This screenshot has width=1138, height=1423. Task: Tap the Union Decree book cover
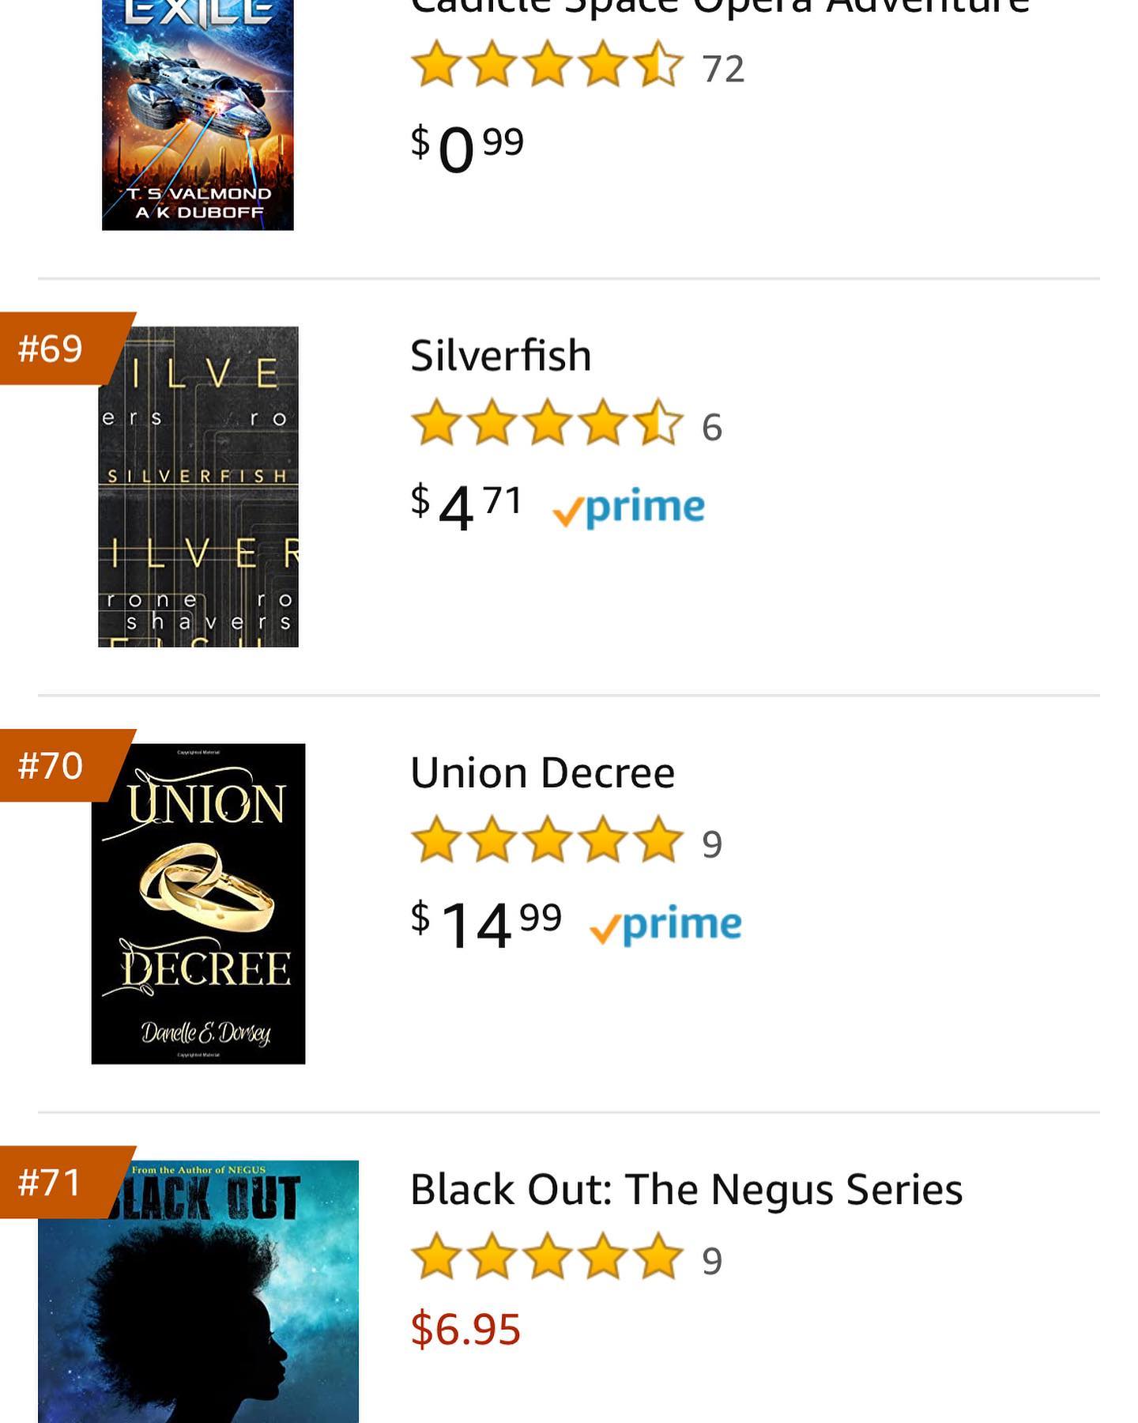tap(198, 904)
